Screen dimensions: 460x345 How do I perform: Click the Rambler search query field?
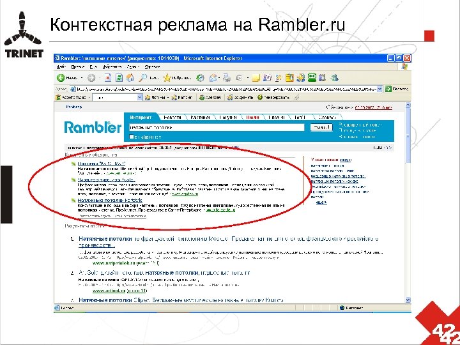pos(217,127)
